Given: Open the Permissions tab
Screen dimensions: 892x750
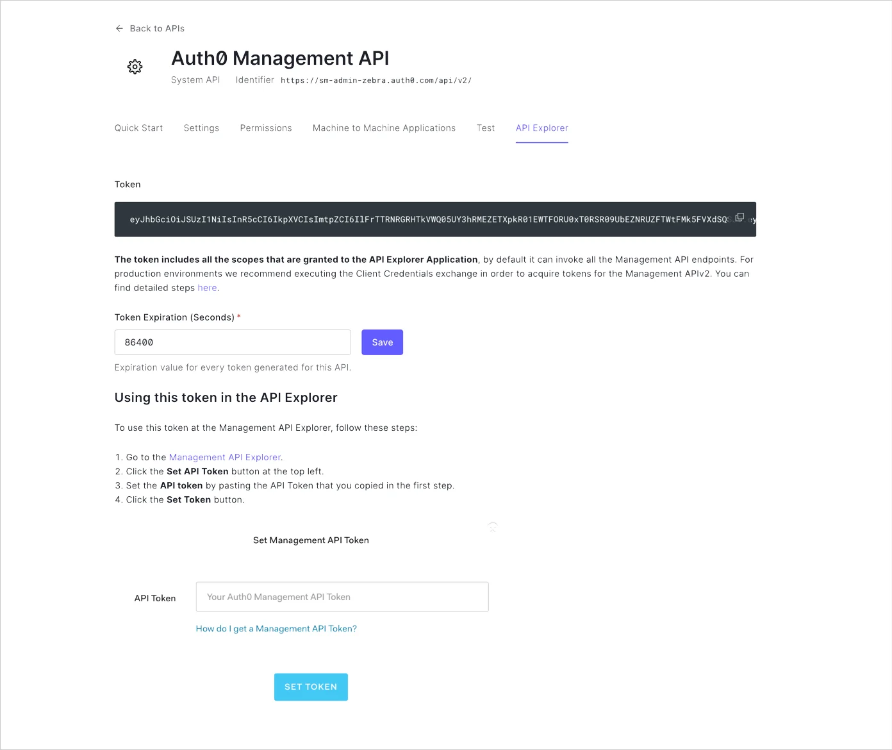Looking at the screenshot, I should (266, 128).
